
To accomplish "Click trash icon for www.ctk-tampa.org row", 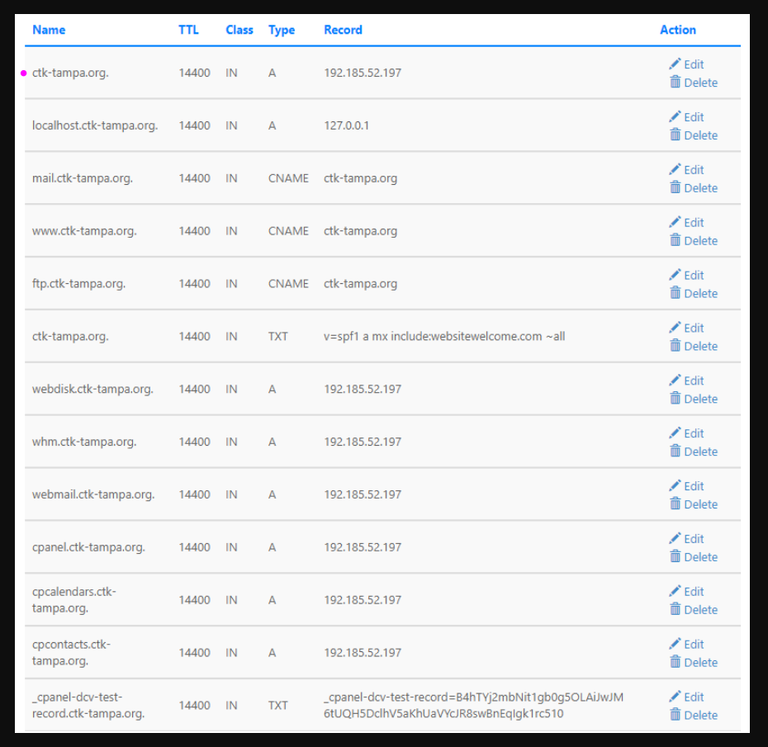I will coord(675,241).
